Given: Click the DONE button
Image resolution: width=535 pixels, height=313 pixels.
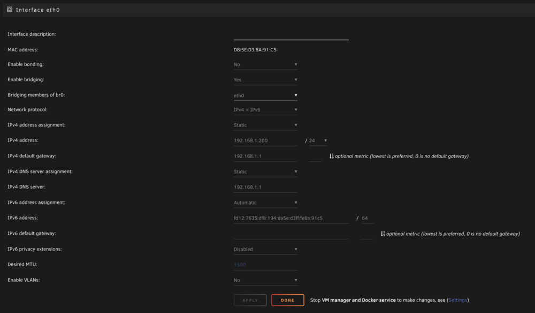Looking at the screenshot, I should coord(288,300).
